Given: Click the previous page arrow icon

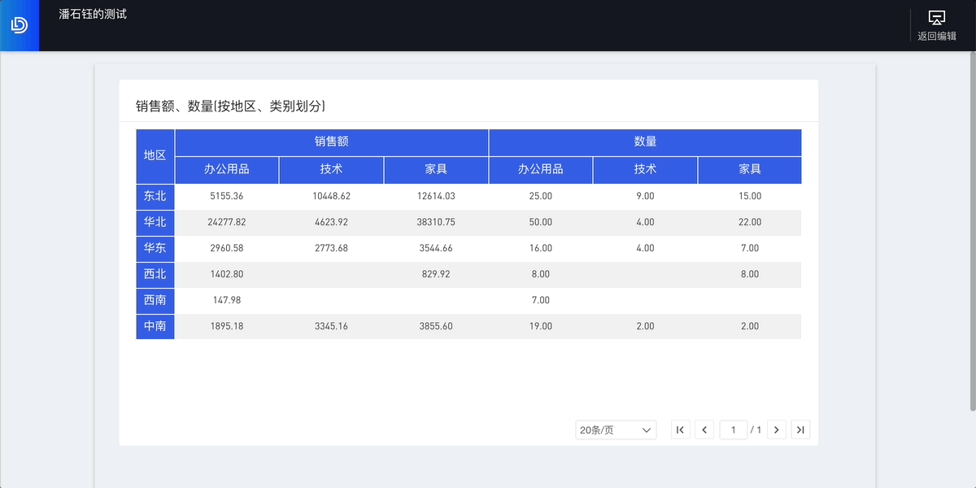Looking at the screenshot, I should (x=704, y=429).
